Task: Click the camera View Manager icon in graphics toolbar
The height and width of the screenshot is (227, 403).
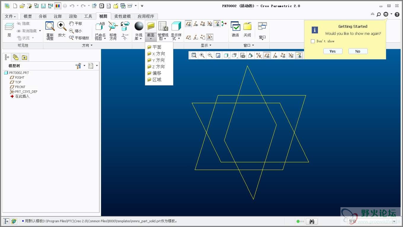Action: click(x=243, y=55)
